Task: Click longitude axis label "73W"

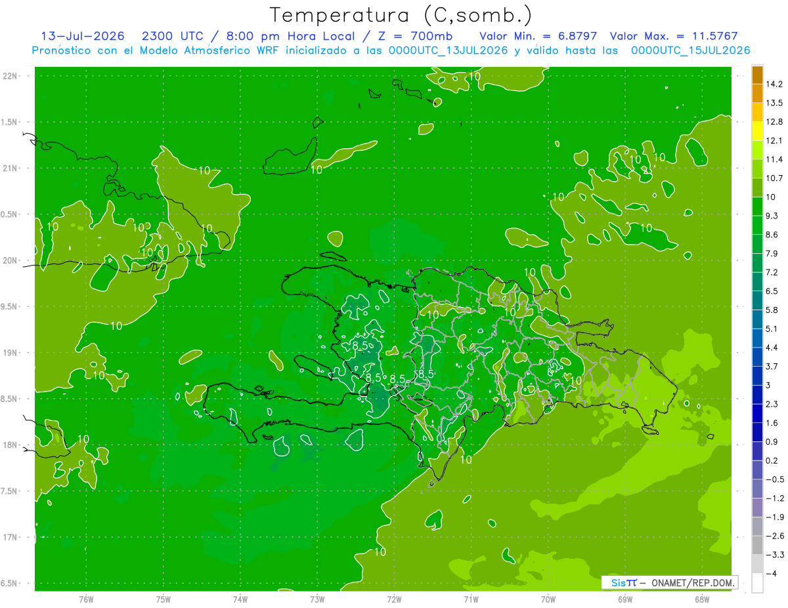Action: 317,599
